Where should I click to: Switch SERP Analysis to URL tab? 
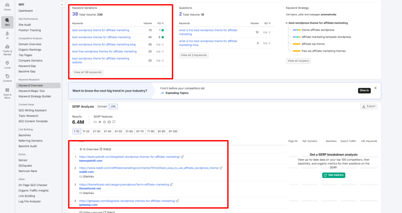pos(113,106)
